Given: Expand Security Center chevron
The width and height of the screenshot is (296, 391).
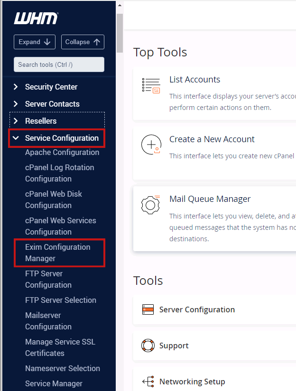Looking at the screenshot, I should pyautogui.click(x=16, y=87).
